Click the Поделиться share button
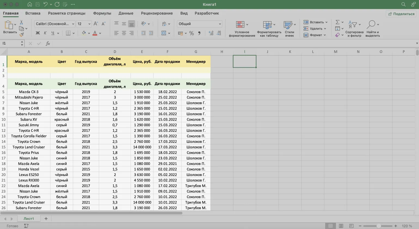This screenshot has width=419, height=229. click(401, 14)
